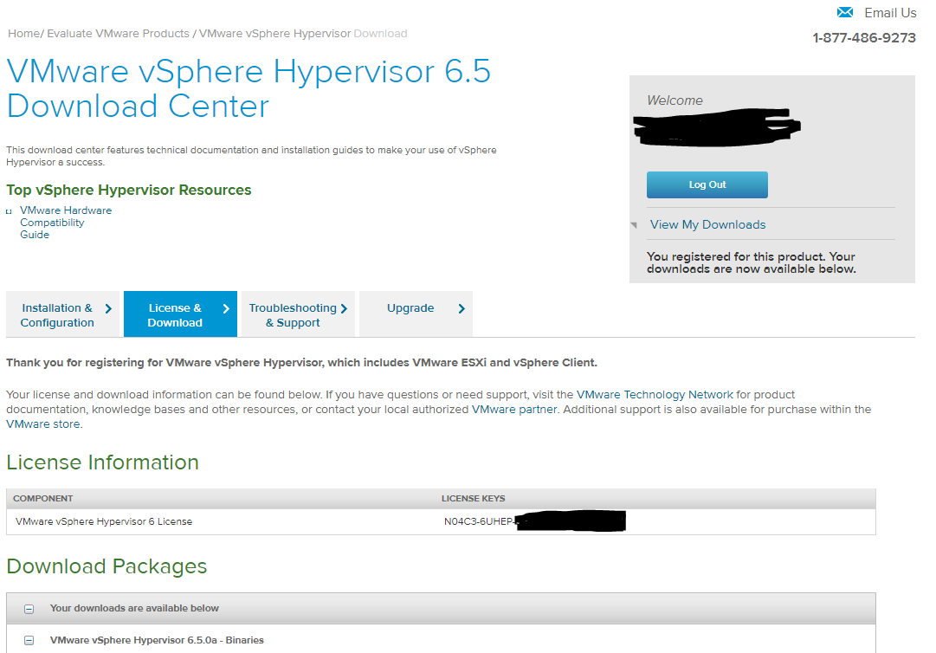Image resolution: width=936 pixels, height=653 pixels.
Task: Collapse the vSphere Hypervisor 6.5.0a Binaries row
Action: 29,641
